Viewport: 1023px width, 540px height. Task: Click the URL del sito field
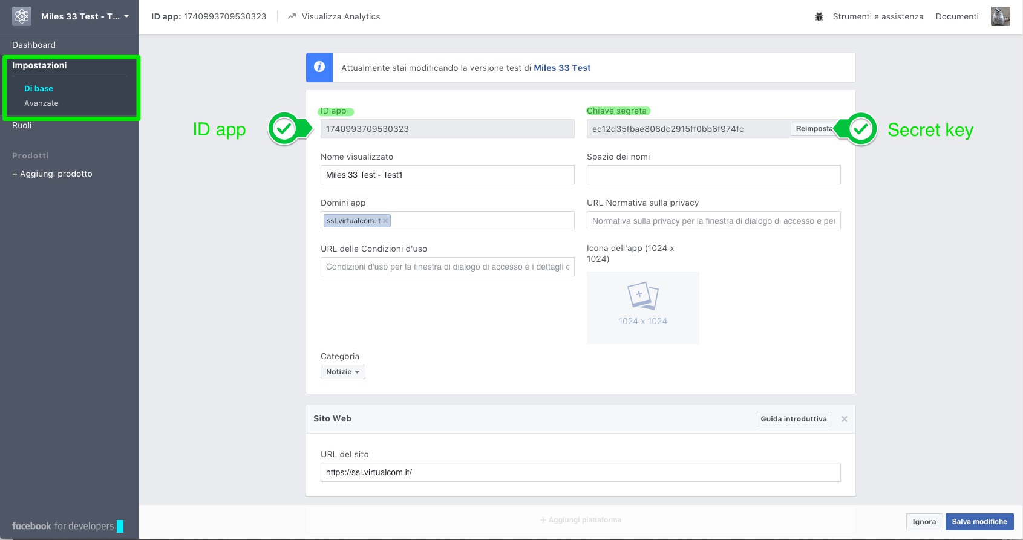[x=580, y=472]
